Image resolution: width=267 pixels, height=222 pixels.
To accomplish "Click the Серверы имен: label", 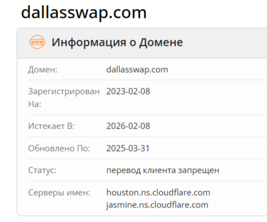I will click(x=59, y=192).
